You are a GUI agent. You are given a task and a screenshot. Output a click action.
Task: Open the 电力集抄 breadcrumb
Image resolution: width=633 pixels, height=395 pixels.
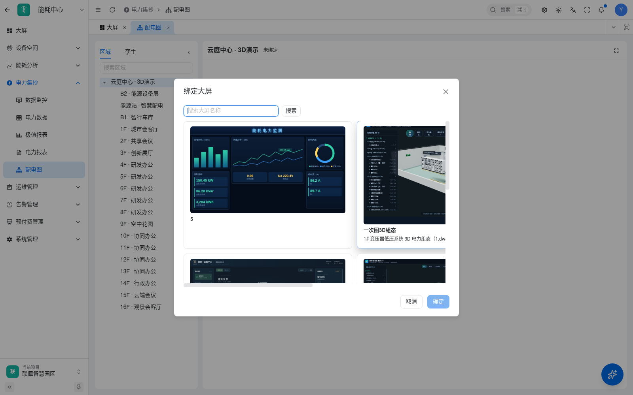coord(138,10)
